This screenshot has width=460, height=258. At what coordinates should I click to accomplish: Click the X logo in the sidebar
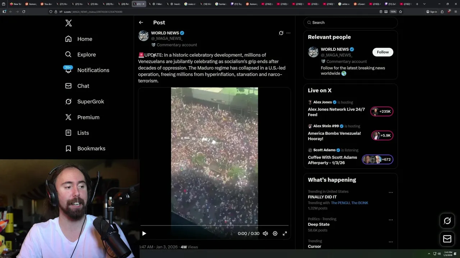tap(69, 23)
